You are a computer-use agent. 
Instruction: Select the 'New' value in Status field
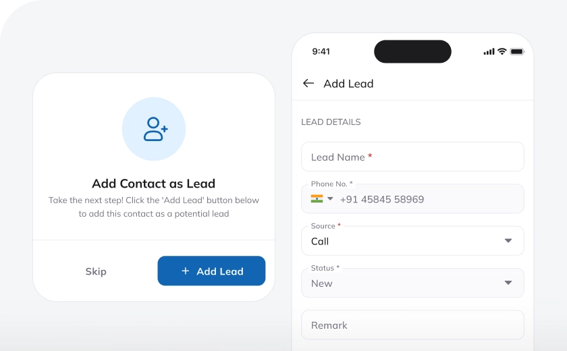pos(321,283)
